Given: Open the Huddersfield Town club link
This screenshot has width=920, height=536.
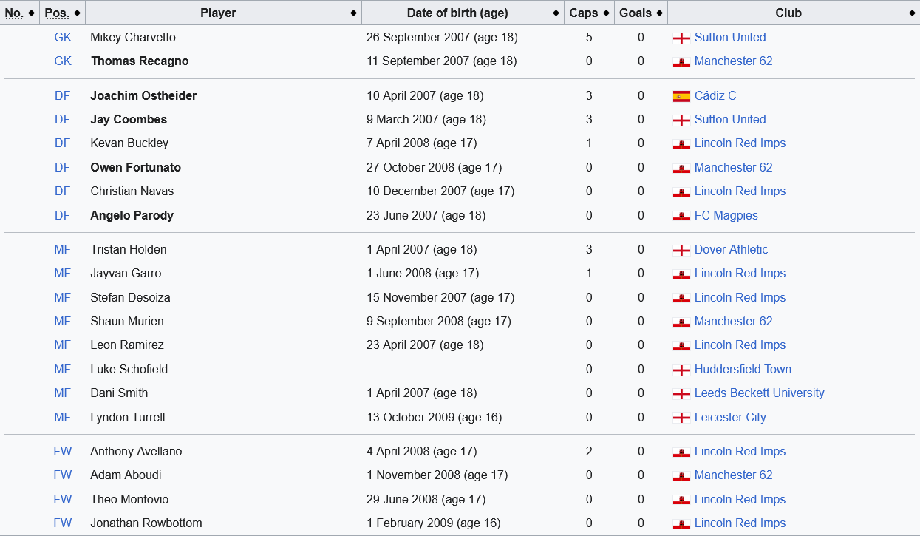Looking at the screenshot, I should [743, 370].
